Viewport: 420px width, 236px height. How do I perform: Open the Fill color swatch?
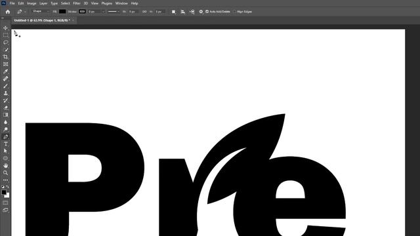[x=62, y=12]
